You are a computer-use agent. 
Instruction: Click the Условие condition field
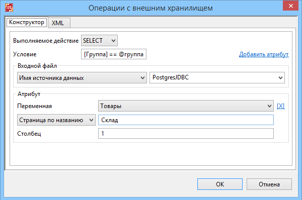pyautogui.click(x=114, y=54)
